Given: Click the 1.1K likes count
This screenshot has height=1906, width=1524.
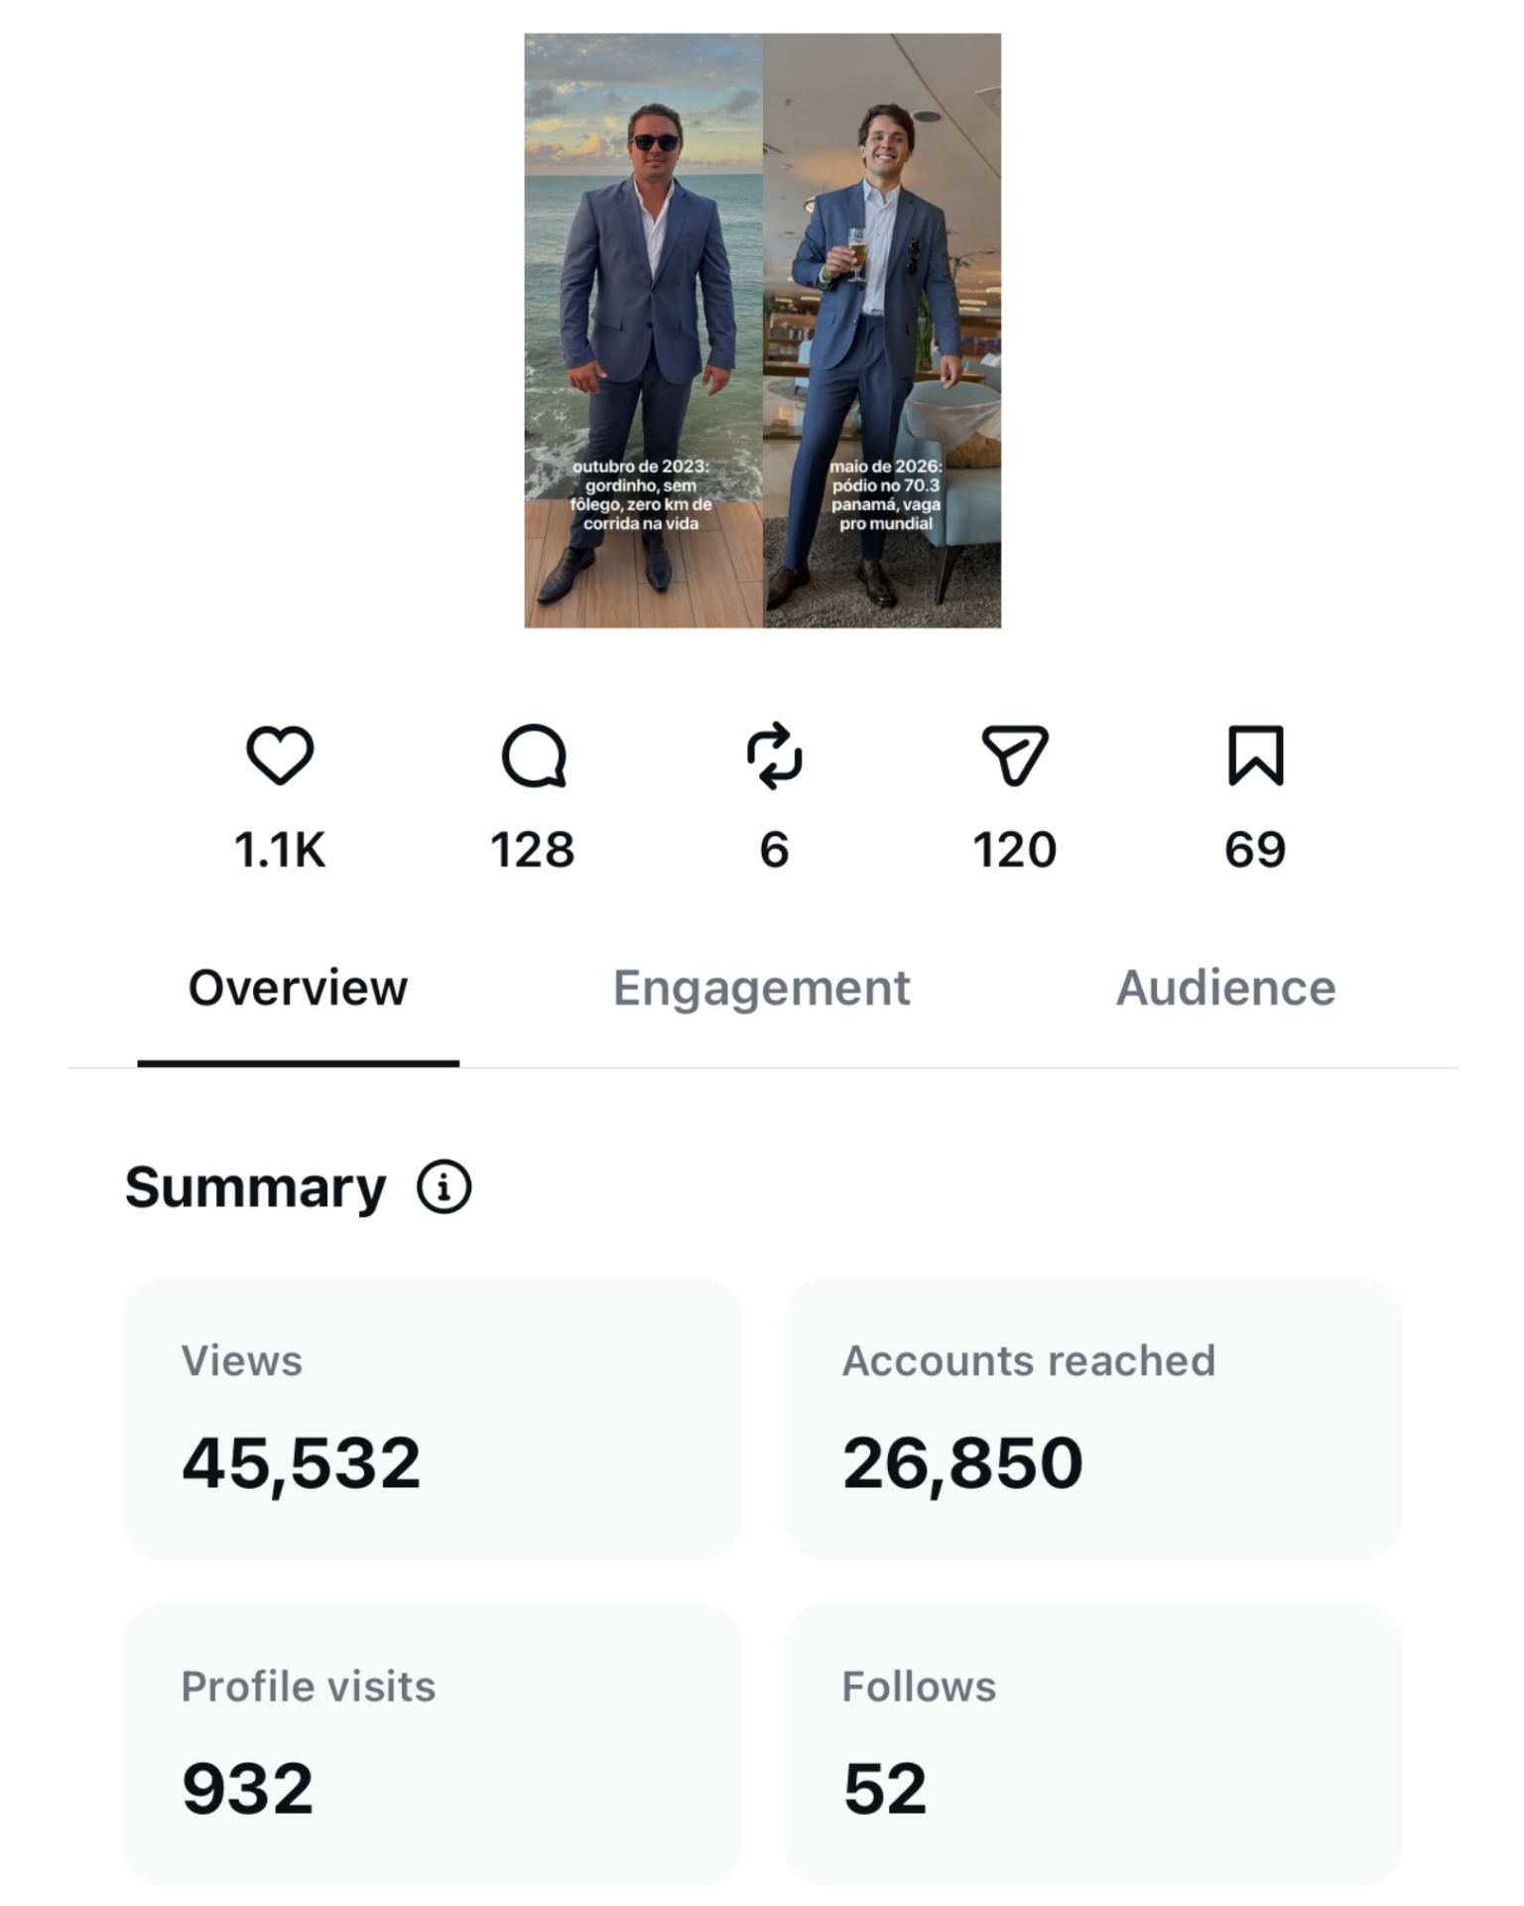Looking at the screenshot, I should coord(280,851).
